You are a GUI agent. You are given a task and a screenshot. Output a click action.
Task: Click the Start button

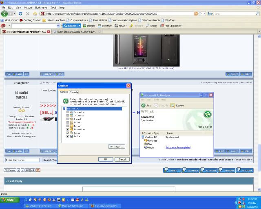tap(10, 200)
